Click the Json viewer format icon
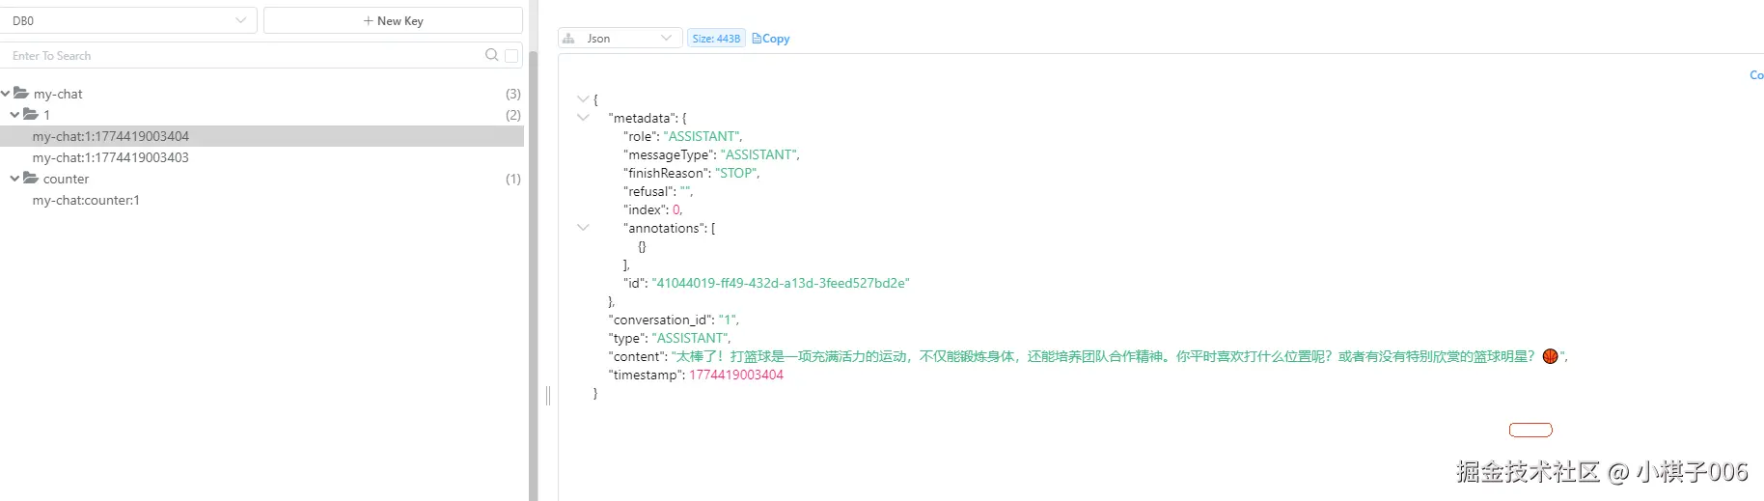Viewport: 1764px width, 501px height. 568,39
